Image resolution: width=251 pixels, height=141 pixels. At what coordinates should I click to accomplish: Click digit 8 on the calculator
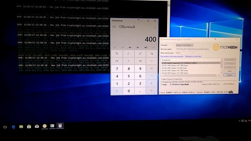tap(129, 69)
